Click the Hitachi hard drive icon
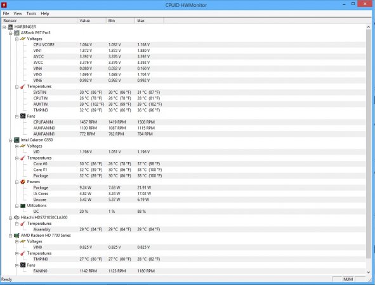 [x=16, y=217]
